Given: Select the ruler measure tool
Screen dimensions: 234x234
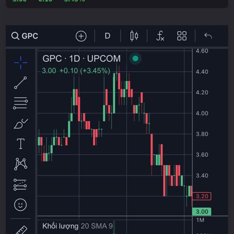Looking at the screenshot, I should 21,230.
